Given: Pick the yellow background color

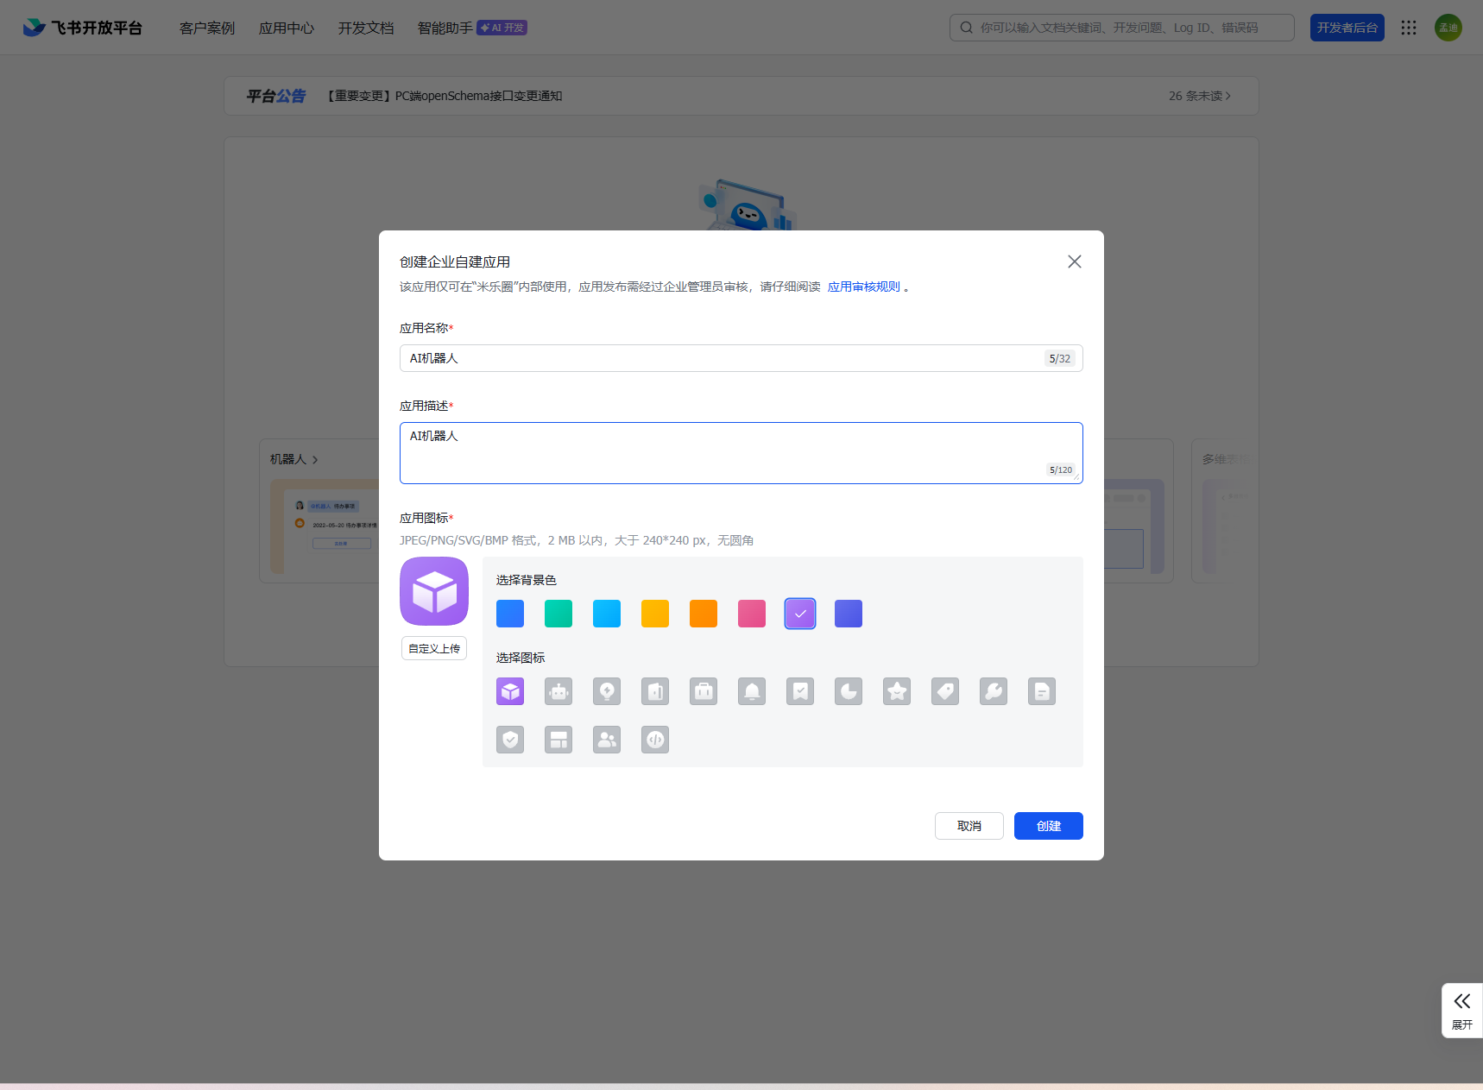Looking at the screenshot, I should [655, 614].
